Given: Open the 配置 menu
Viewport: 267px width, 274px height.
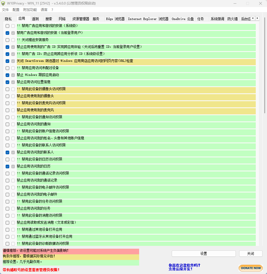Looking at the screenshot, I should [16, 10].
